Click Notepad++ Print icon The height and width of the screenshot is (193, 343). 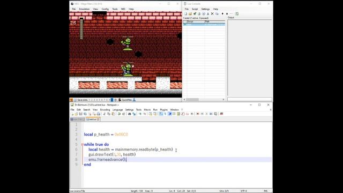point(99,114)
